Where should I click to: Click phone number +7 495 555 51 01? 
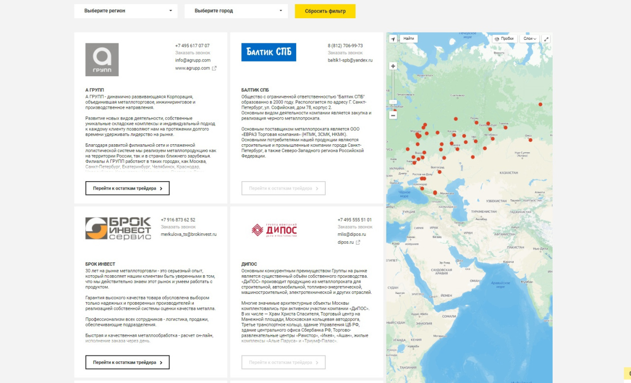tap(355, 220)
